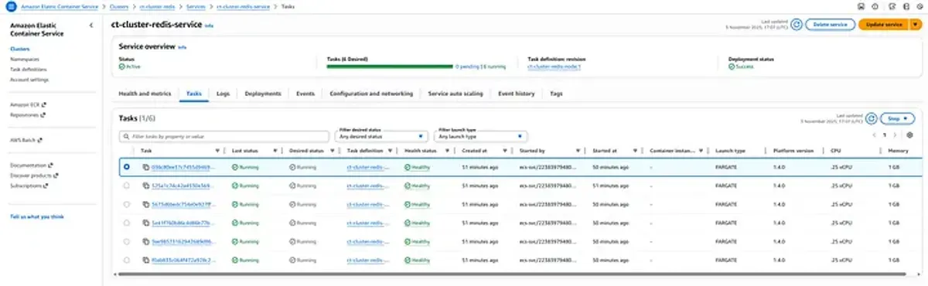
Task: Open the Stop dropdown button
Action: coord(898,118)
